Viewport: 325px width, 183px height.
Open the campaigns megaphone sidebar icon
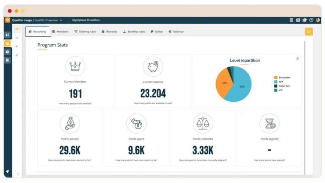[8, 35]
